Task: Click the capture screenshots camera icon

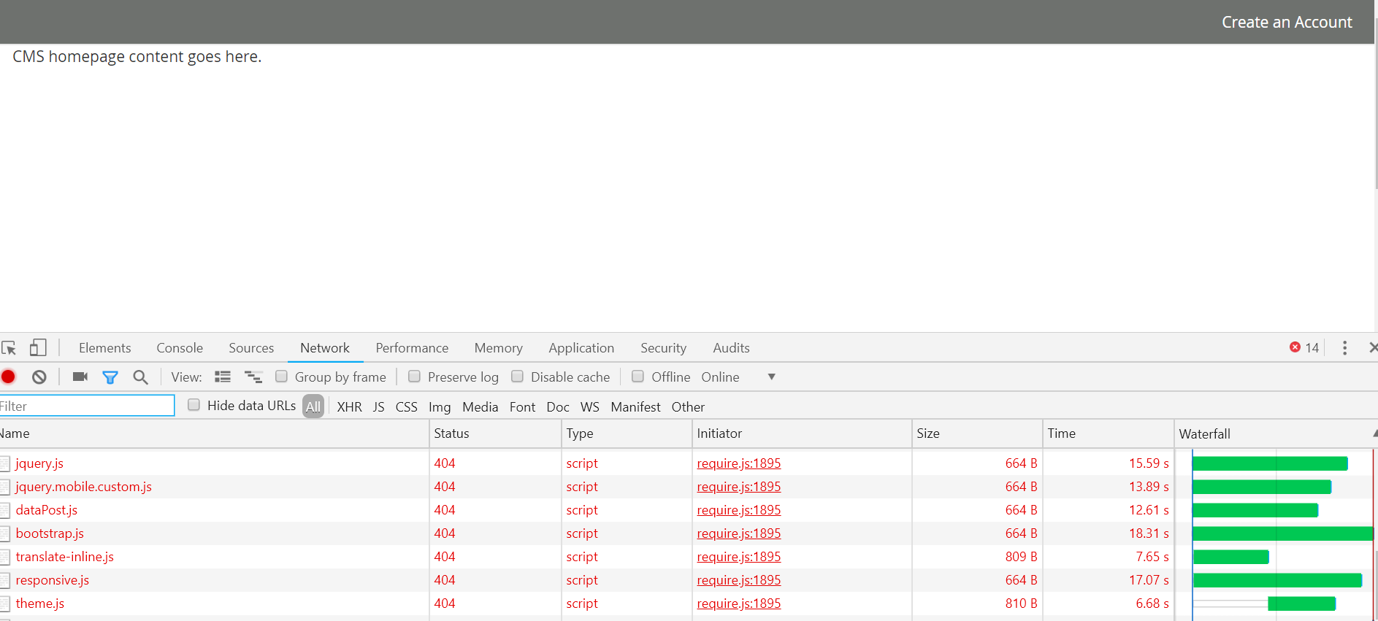Action: pos(80,377)
